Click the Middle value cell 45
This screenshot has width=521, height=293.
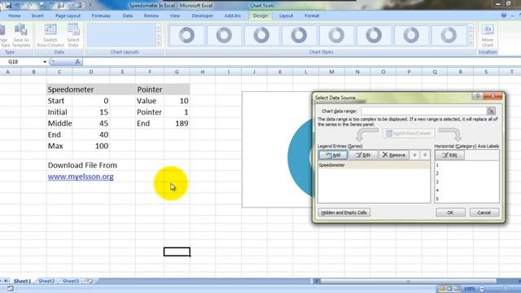coord(91,124)
